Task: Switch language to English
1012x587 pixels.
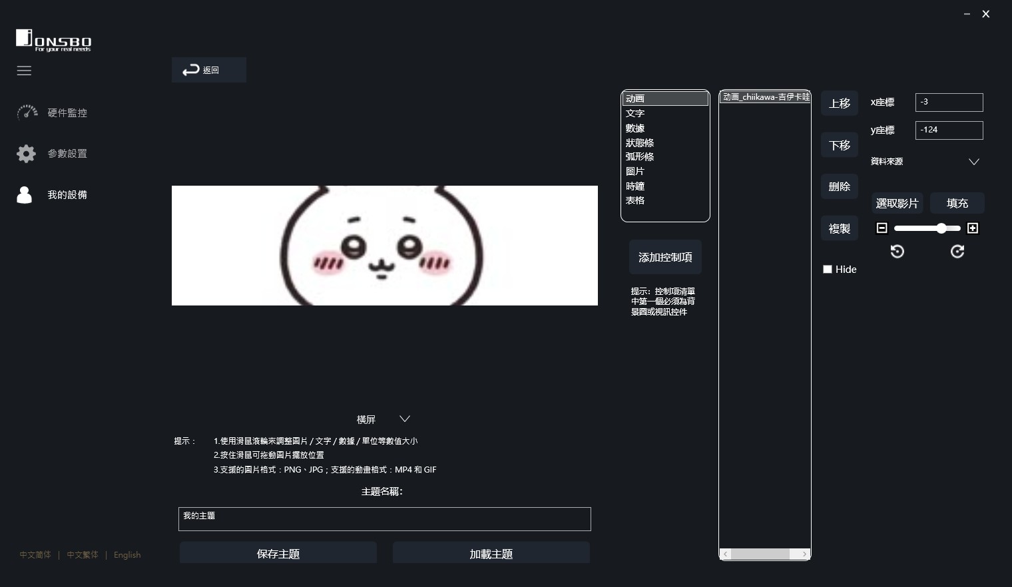Action: (x=127, y=555)
